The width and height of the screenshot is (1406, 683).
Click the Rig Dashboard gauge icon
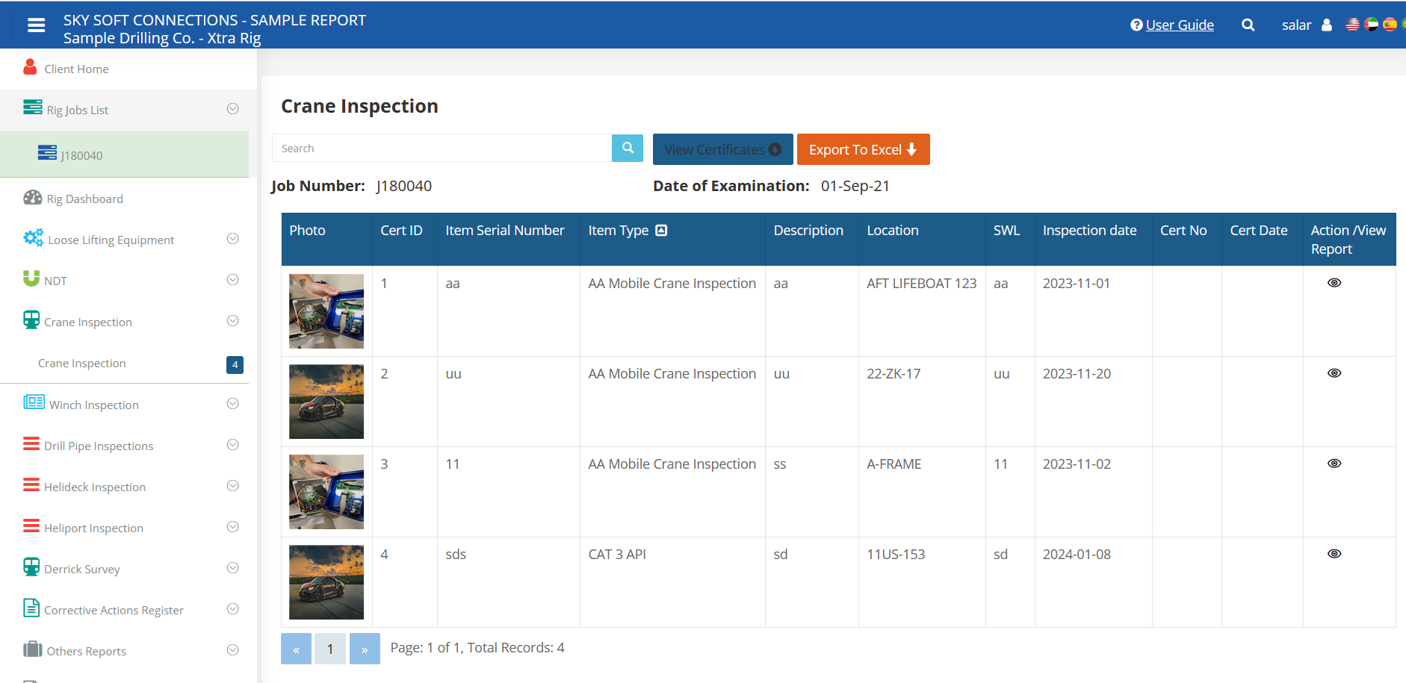point(32,198)
